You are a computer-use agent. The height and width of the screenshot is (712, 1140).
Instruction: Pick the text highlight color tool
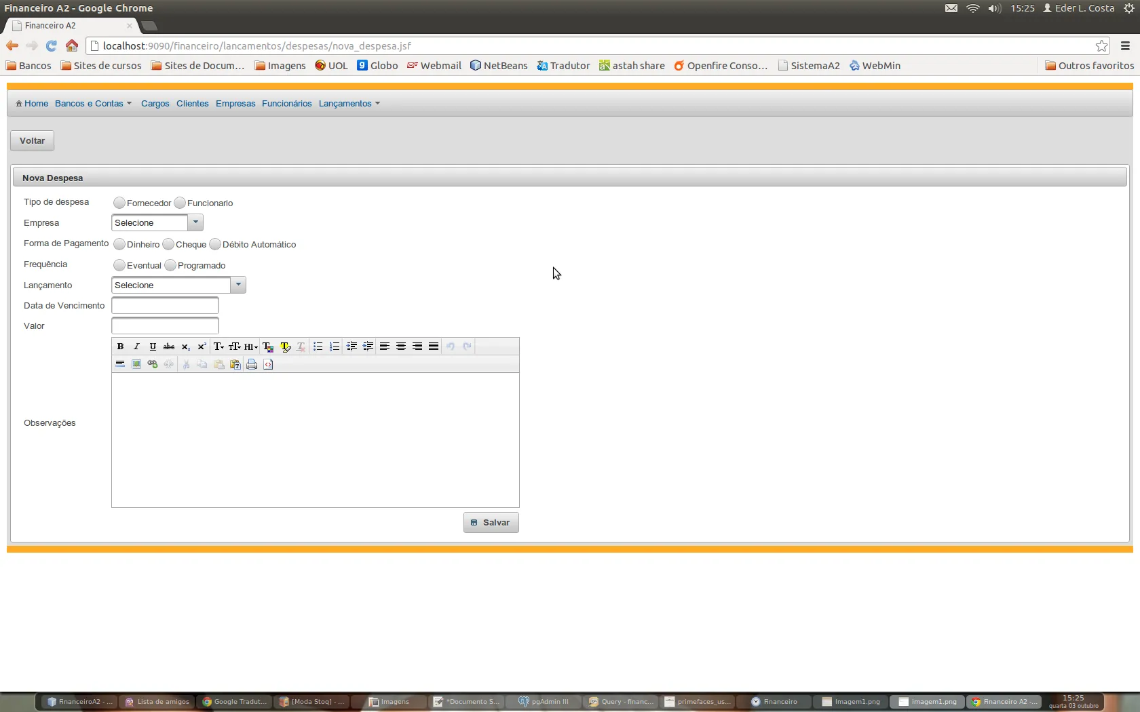point(285,347)
